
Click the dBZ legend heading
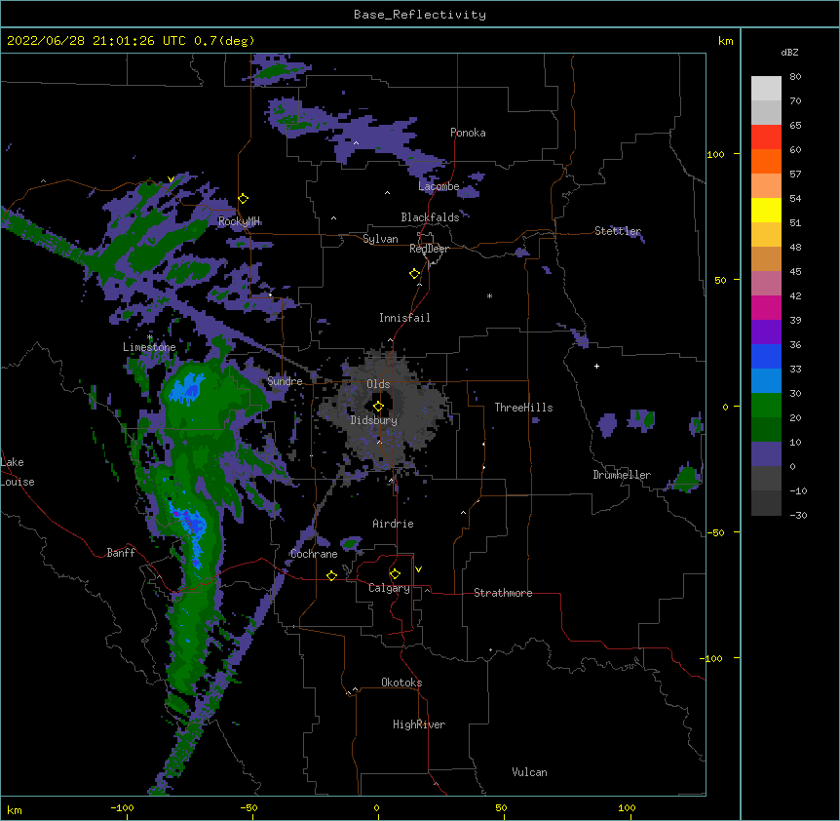tap(789, 52)
